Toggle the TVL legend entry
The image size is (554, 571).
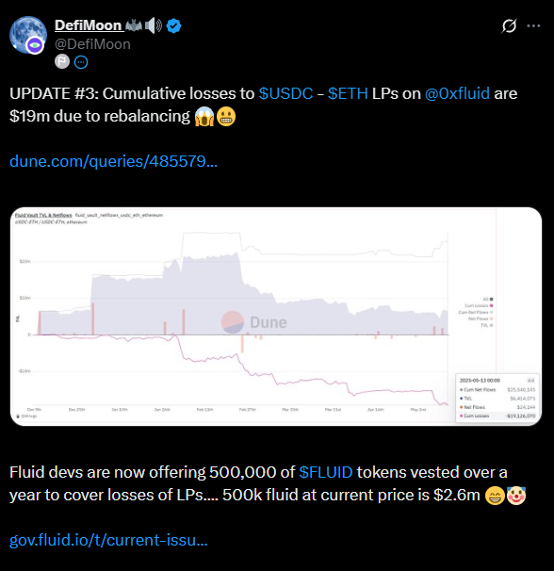point(486,325)
